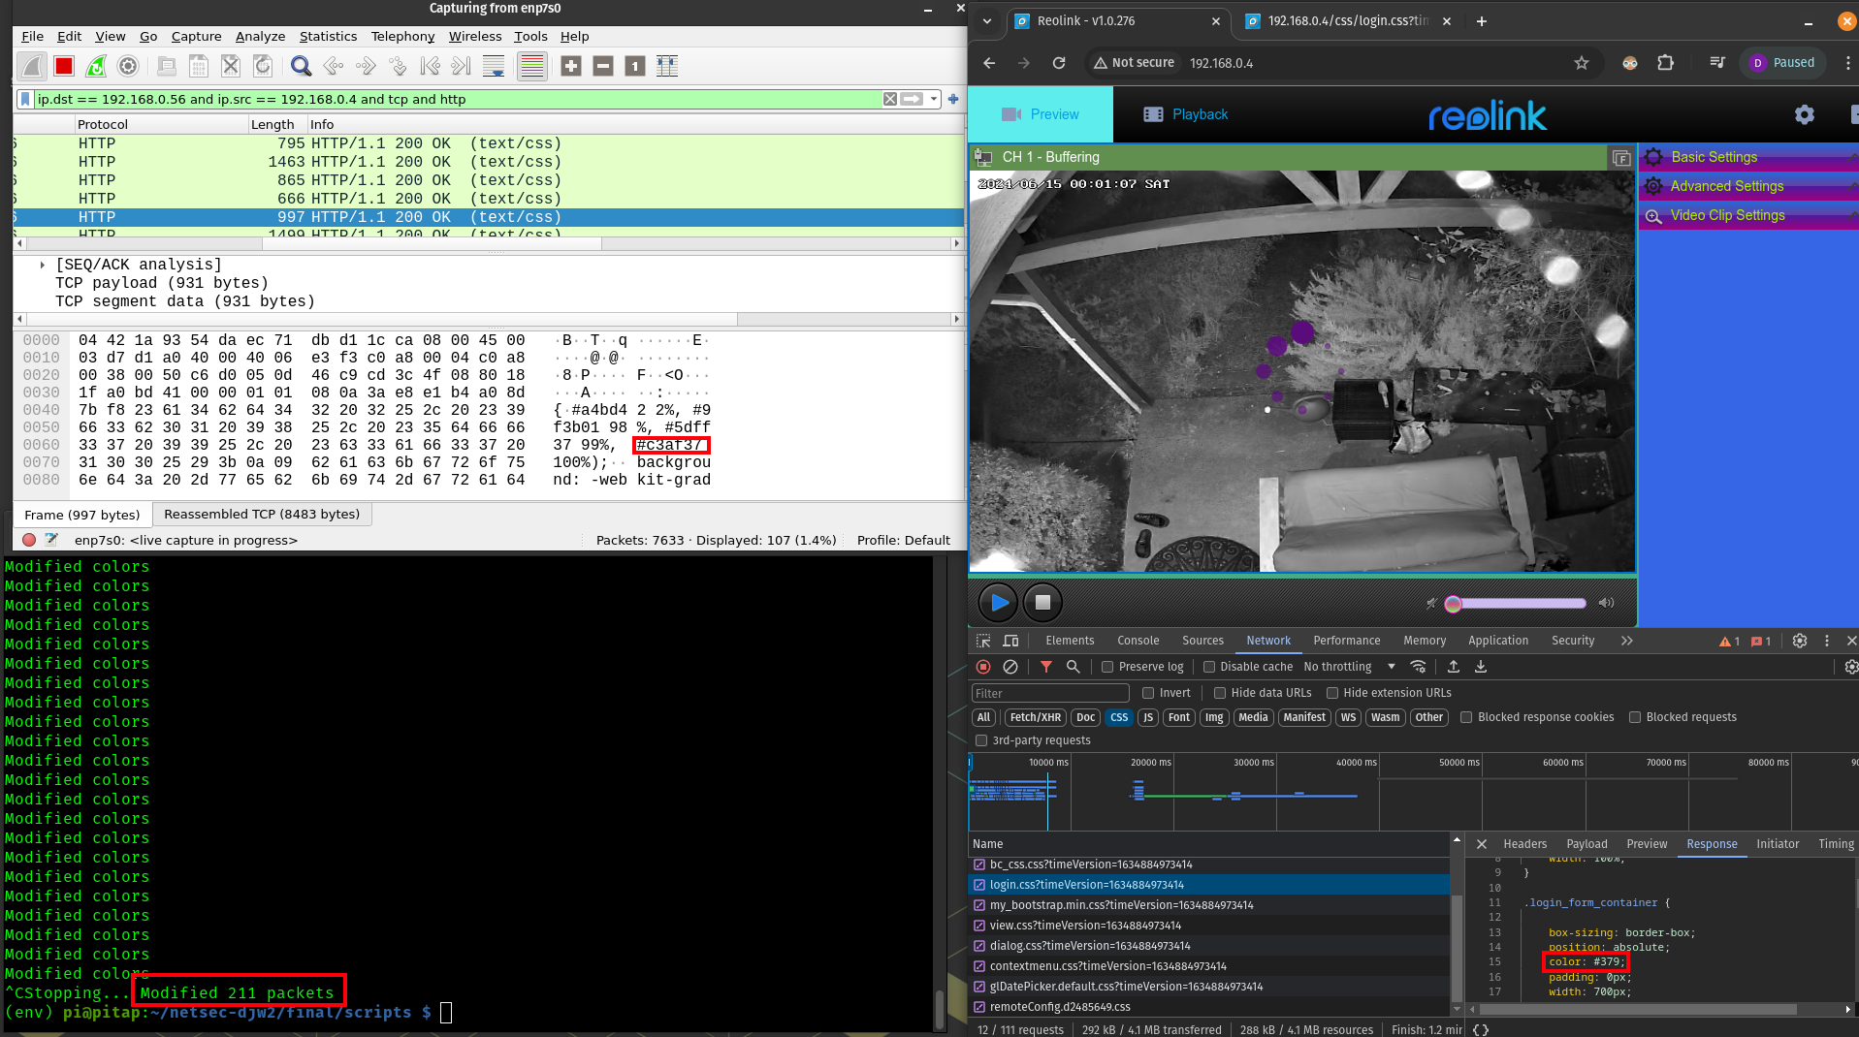Open the Statistics menu in Wireshark

(x=328, y=36)
